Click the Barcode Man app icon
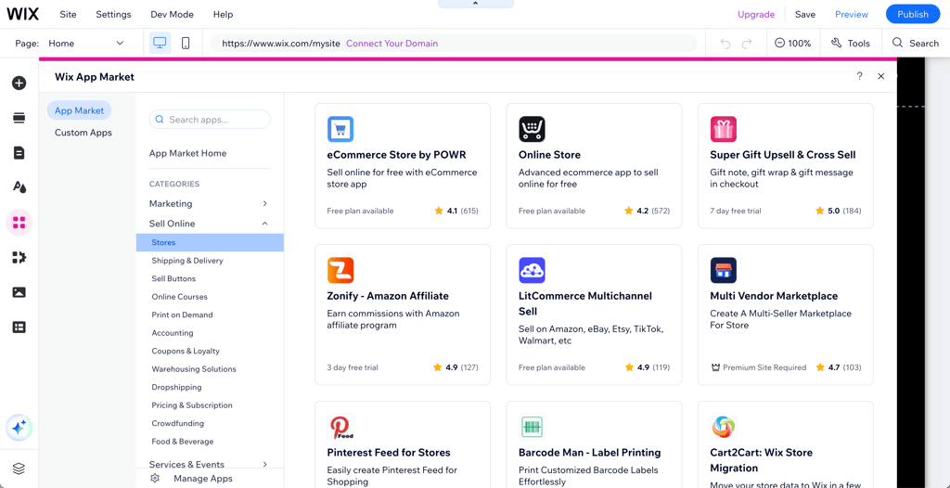 point(532,427)
